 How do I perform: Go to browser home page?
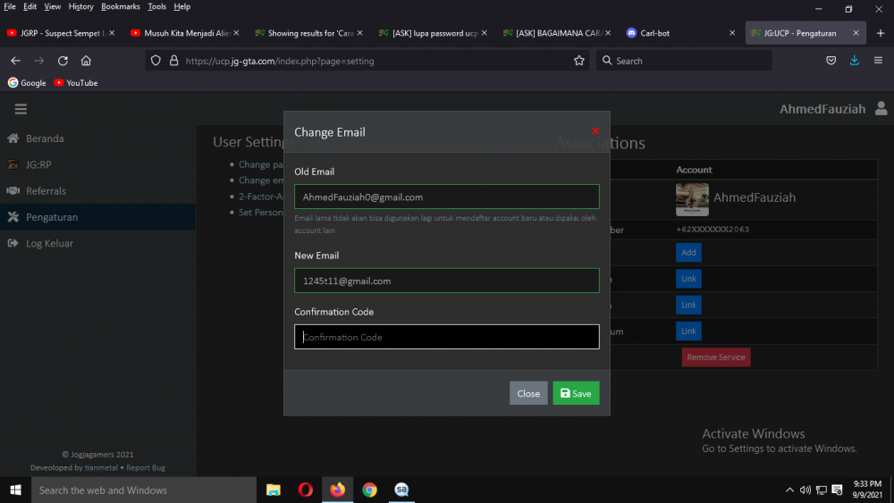(x=86, y=61)
